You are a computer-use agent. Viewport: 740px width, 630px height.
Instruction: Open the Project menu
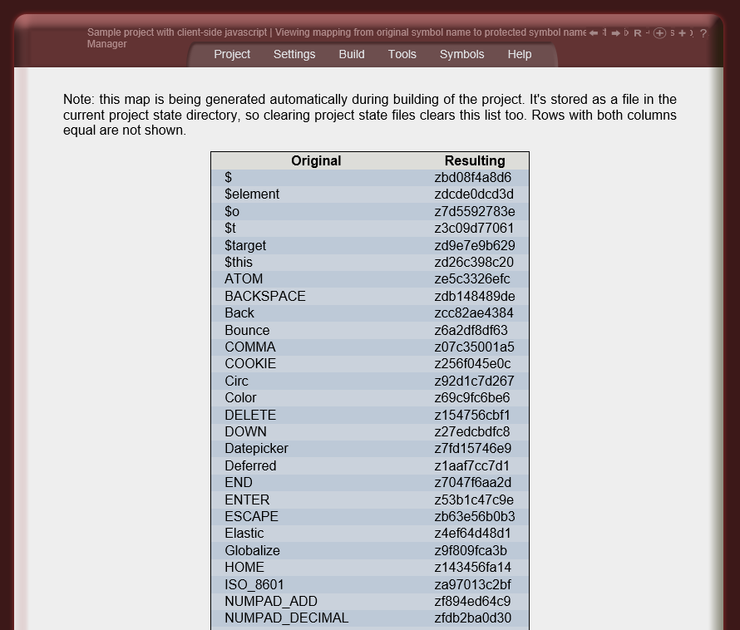[232, 54]
